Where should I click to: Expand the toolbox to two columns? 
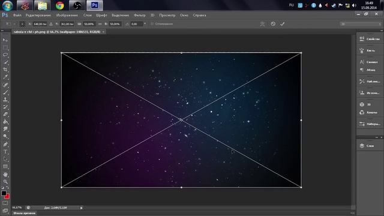pos(2,31)
